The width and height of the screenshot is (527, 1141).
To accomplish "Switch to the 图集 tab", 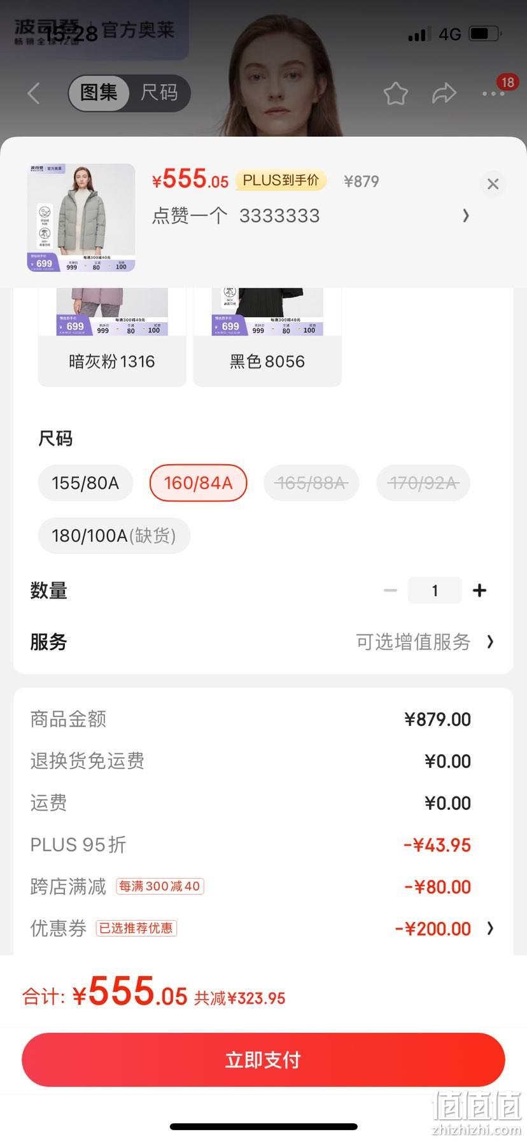I will [99, 93].
